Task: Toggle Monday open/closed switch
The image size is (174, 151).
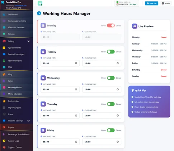Action: (111, 25)
